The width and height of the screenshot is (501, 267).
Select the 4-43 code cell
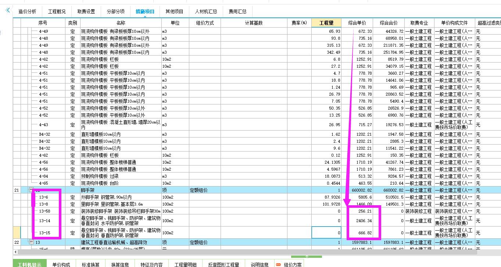coord(44,125)
